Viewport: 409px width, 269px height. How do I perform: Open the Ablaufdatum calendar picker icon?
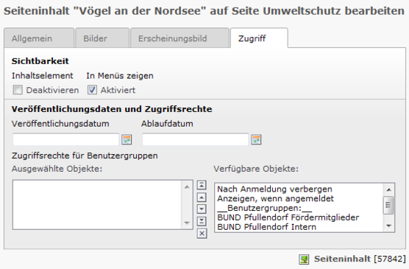[256, 139]
